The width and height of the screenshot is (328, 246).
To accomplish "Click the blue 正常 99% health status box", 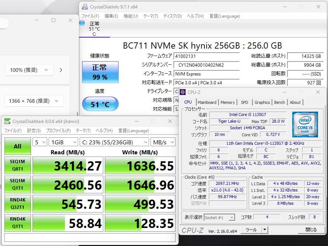I will tap(100, 72).
